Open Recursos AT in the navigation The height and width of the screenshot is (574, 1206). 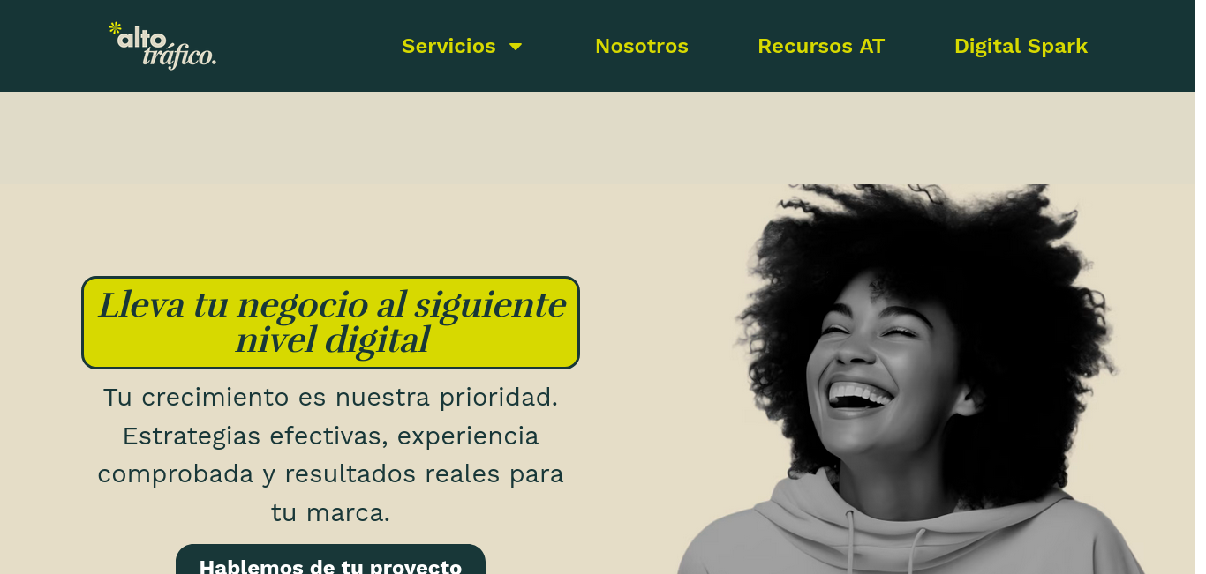click(821, 46)
